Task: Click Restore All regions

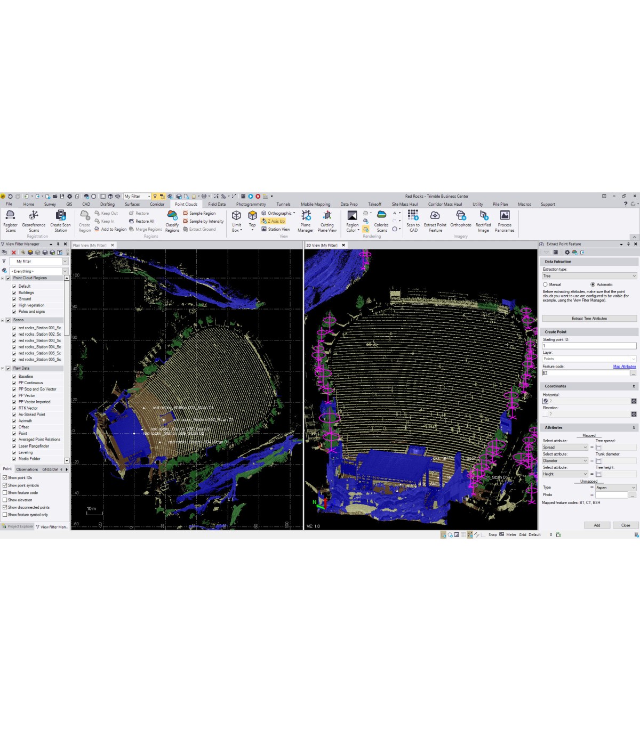Action: (141, 221)
